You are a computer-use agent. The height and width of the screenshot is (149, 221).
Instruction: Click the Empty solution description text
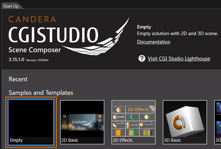(178, 34)
